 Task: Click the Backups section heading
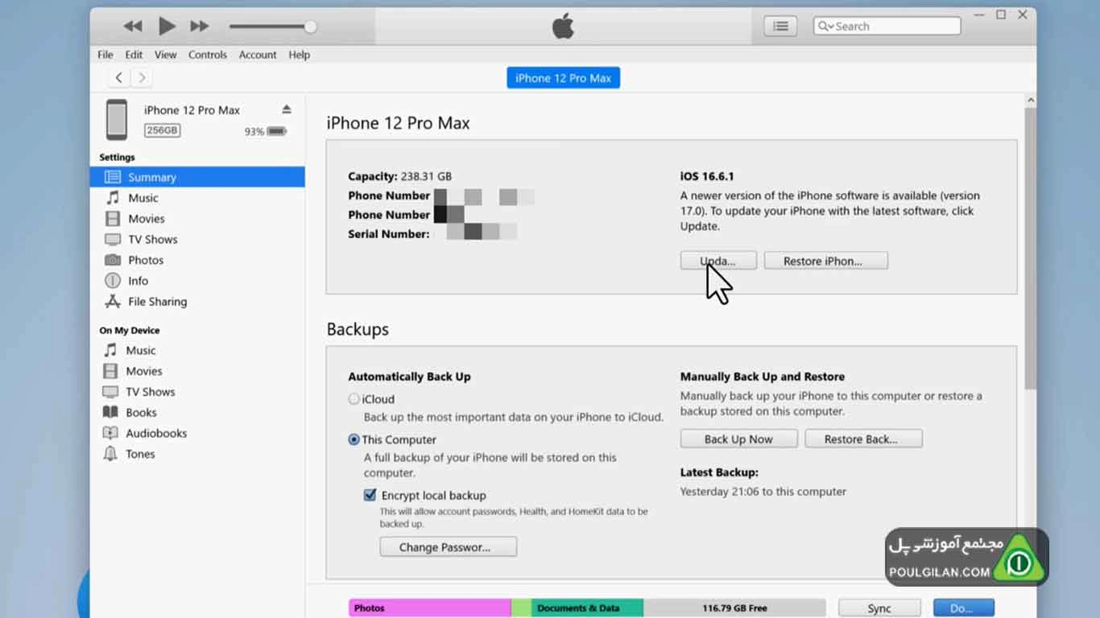click(358, 330)
